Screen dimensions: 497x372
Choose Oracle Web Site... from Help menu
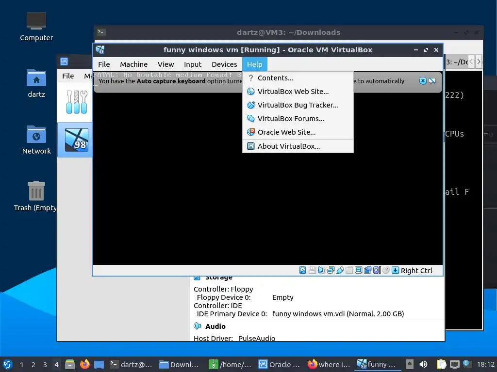298,132
